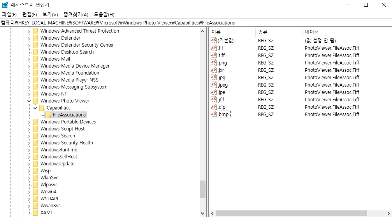Click folder icon of Windows Photo Viewer key
392x217 pixels.
point(36,101)
